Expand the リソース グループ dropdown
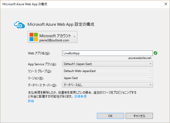 [x=108, y=71]
